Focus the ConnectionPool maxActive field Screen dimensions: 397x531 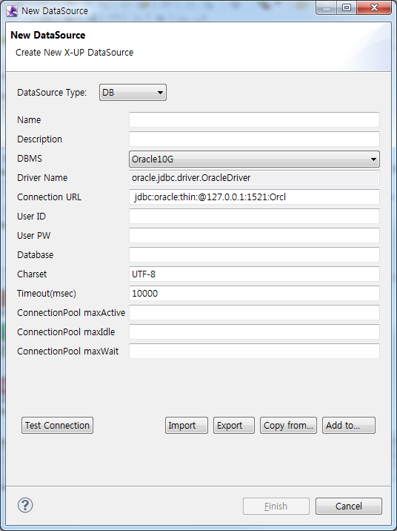point(254,313)
